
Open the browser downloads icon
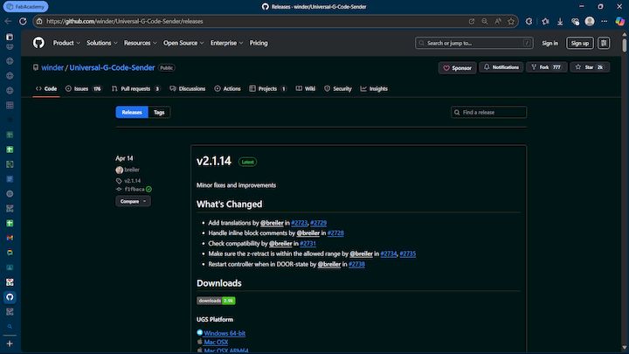560,21
